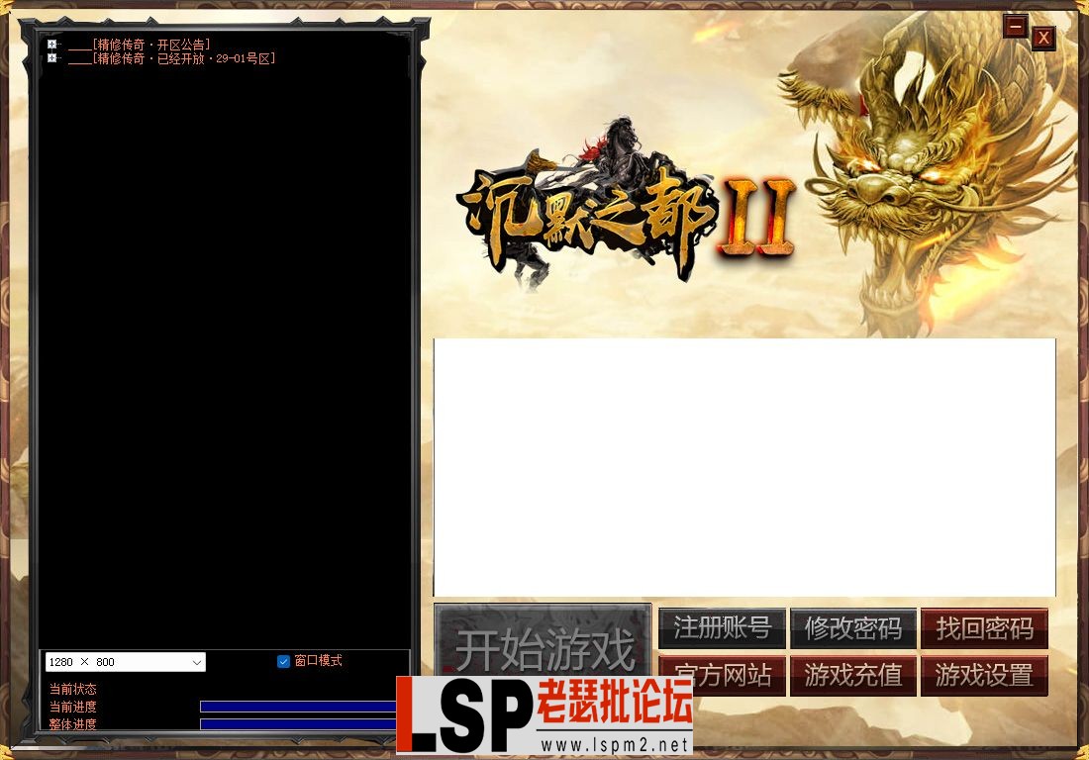Minimize the launcher window

[1015, 27]
